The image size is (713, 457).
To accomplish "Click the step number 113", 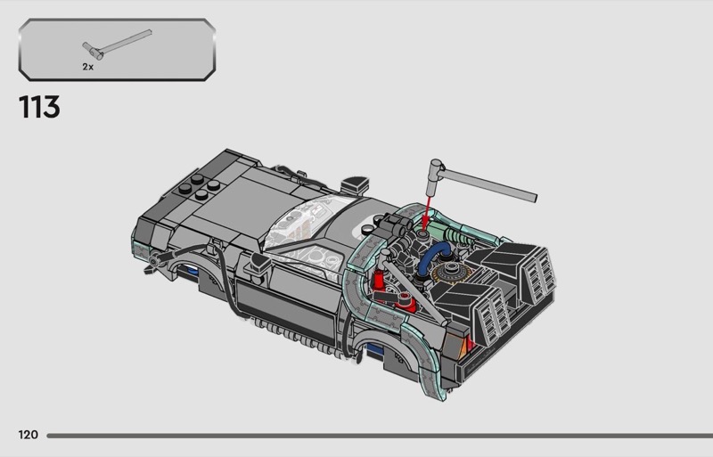I will pyautogui.click(x=39, y=108).
